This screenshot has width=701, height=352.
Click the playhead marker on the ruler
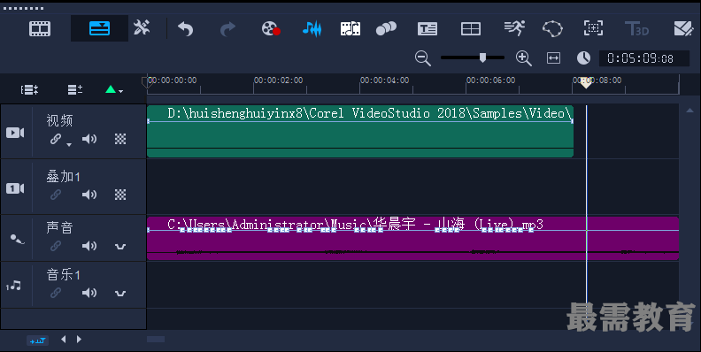coord(586,82)
